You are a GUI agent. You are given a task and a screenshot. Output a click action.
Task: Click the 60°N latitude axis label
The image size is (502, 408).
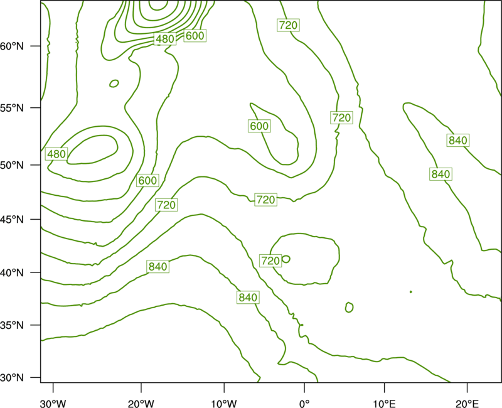(x=12, y=46)
